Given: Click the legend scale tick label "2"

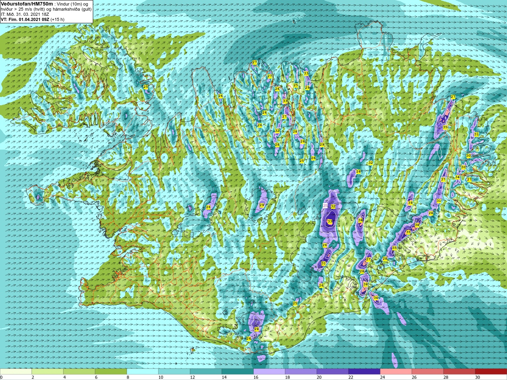Looking at the screenshot, I should (33, 377).
